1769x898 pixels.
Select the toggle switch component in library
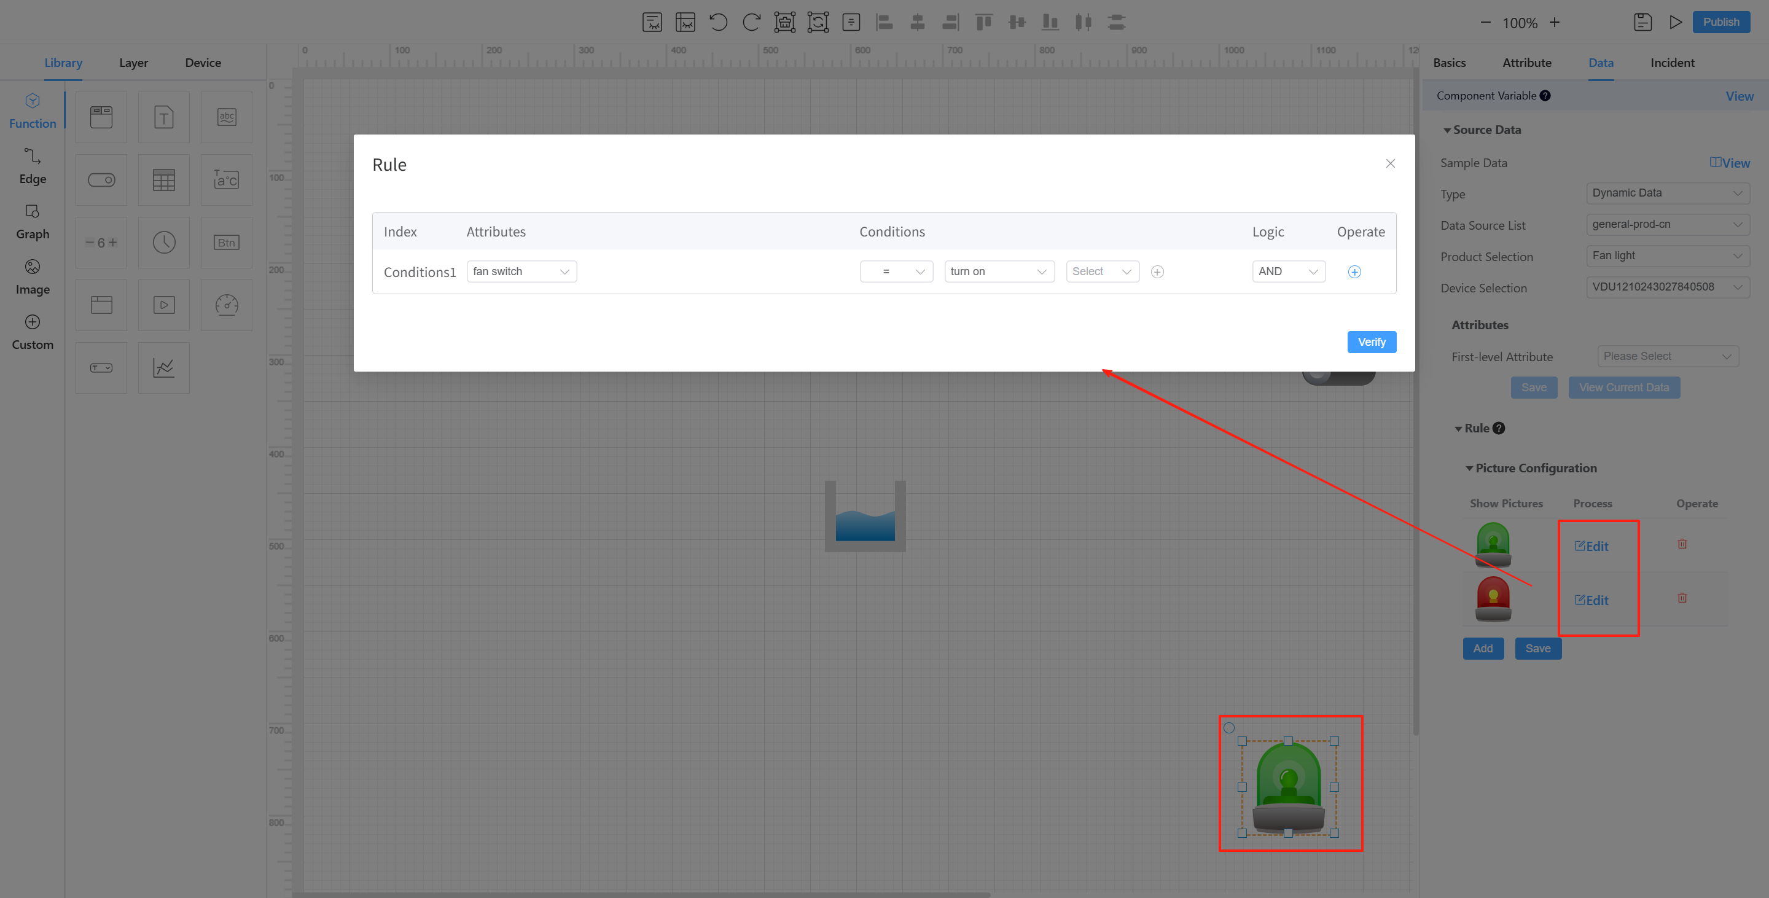coord(101,180)
